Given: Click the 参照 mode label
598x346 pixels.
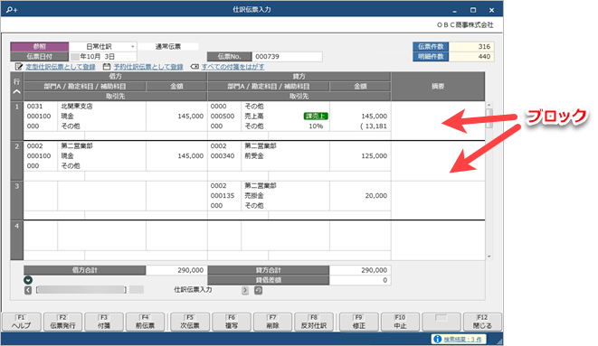Looking at the screenshot, I should [x=40, y=46].
